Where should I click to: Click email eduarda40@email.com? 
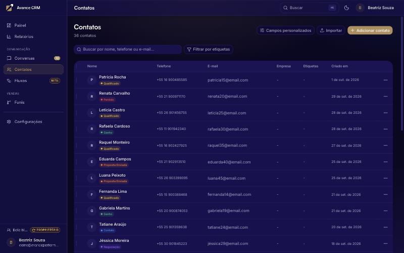(229, 162)
